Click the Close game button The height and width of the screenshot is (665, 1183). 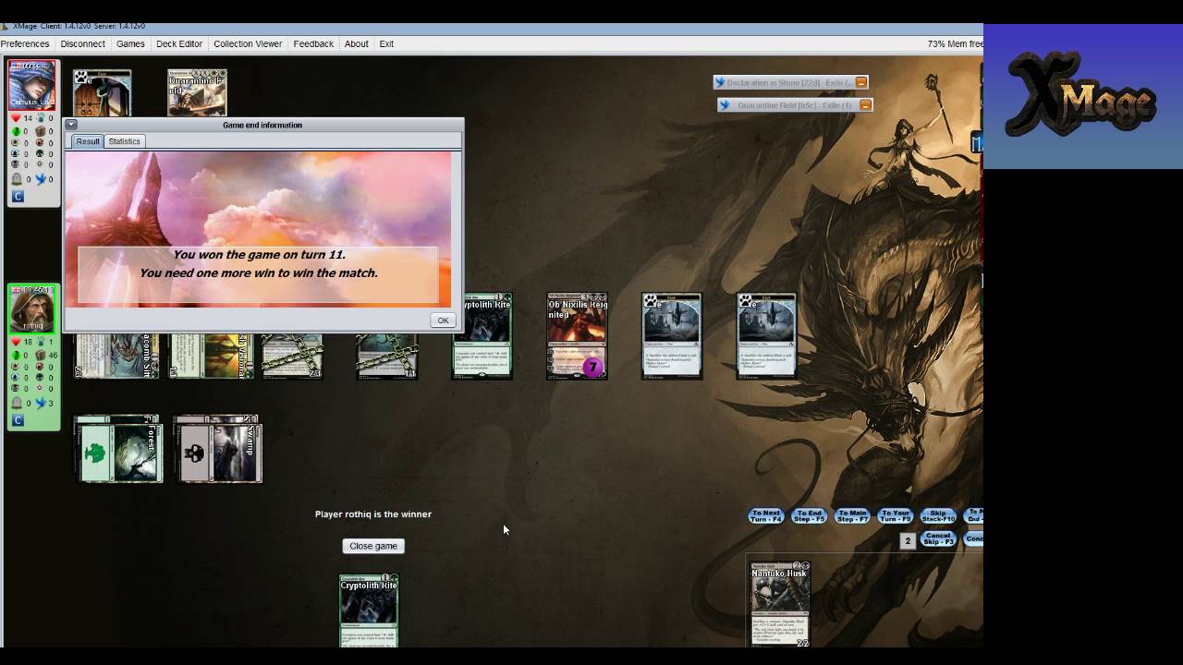click(373, 546)
